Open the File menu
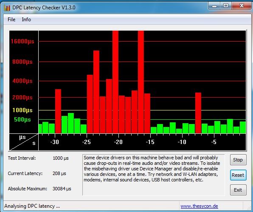This screenshot has height=212, width=253. tap(11, 20)
